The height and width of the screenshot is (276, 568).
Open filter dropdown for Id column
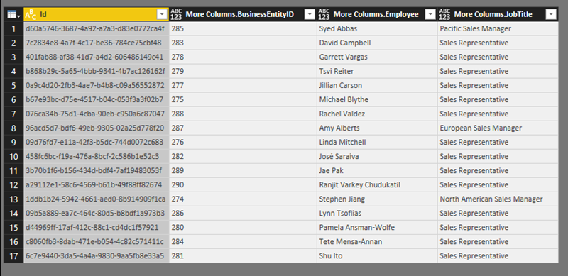click(x=161, y=14)
